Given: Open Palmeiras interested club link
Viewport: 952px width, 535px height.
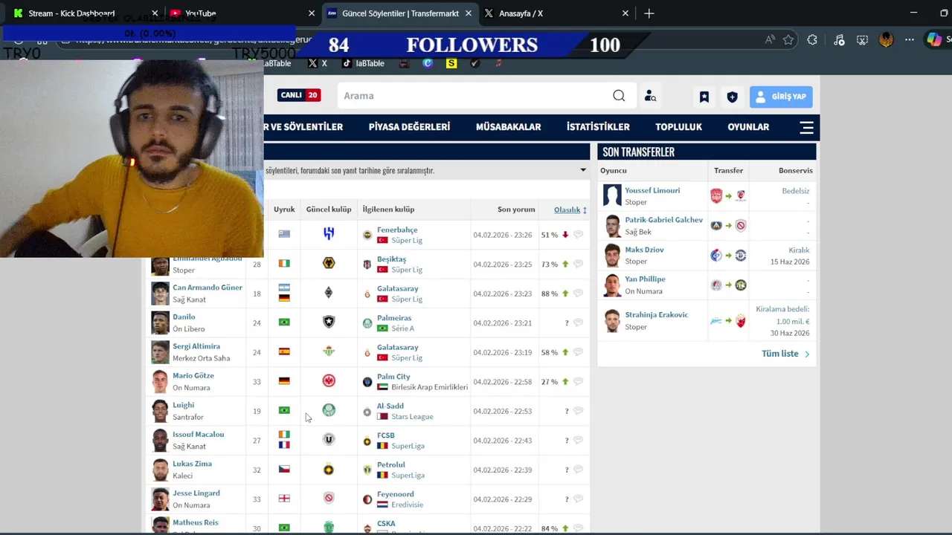Looking at the screenshot, I should coord(394,318).
